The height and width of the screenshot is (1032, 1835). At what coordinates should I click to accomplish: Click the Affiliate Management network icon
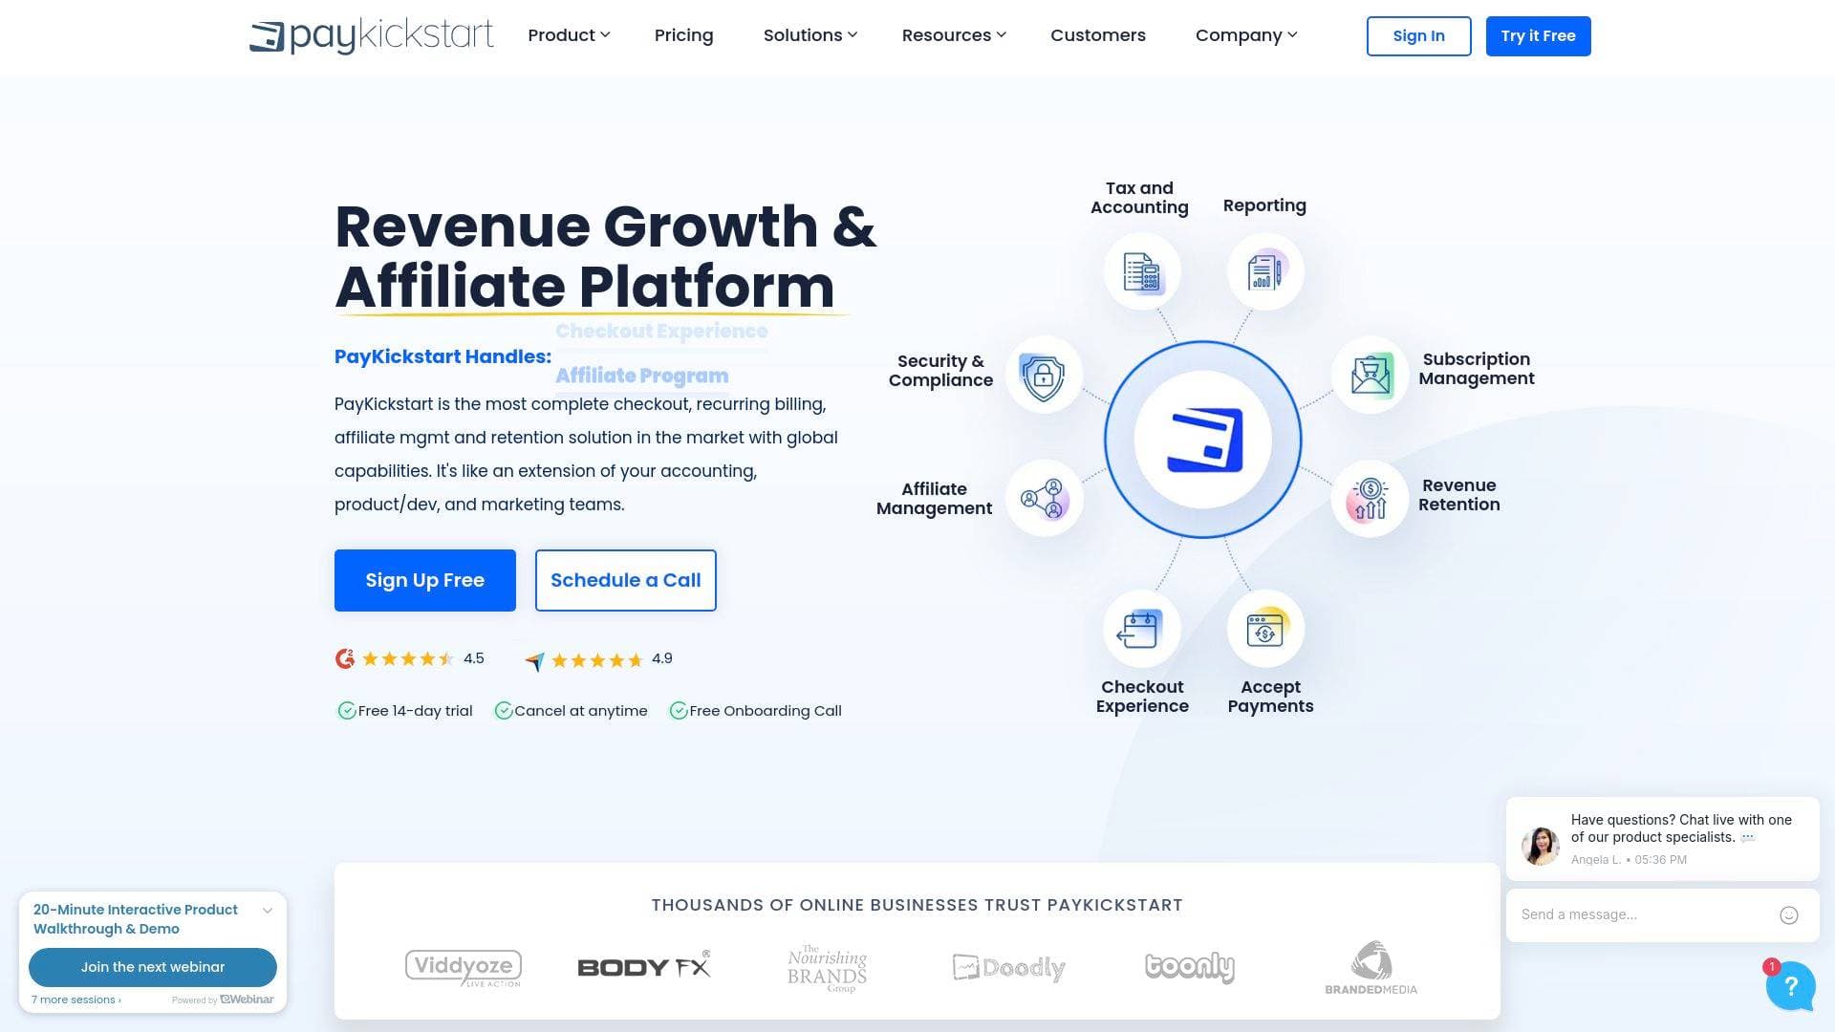pos(1044,499)
